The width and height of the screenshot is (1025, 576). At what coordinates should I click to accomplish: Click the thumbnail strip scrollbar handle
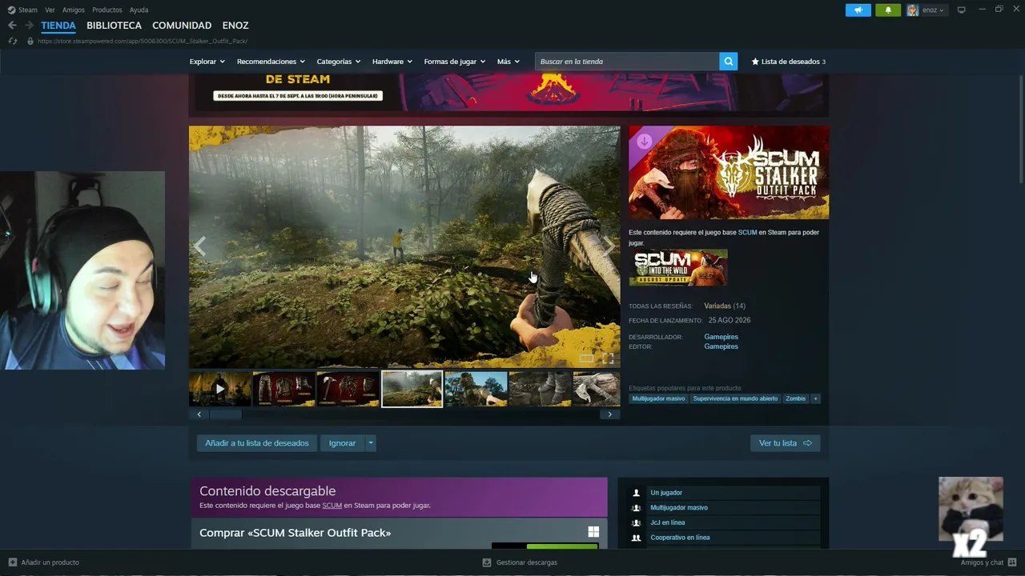(x=225, y=414)
